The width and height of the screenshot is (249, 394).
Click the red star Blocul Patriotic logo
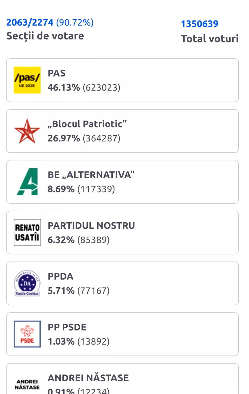[x=27, y=131]
